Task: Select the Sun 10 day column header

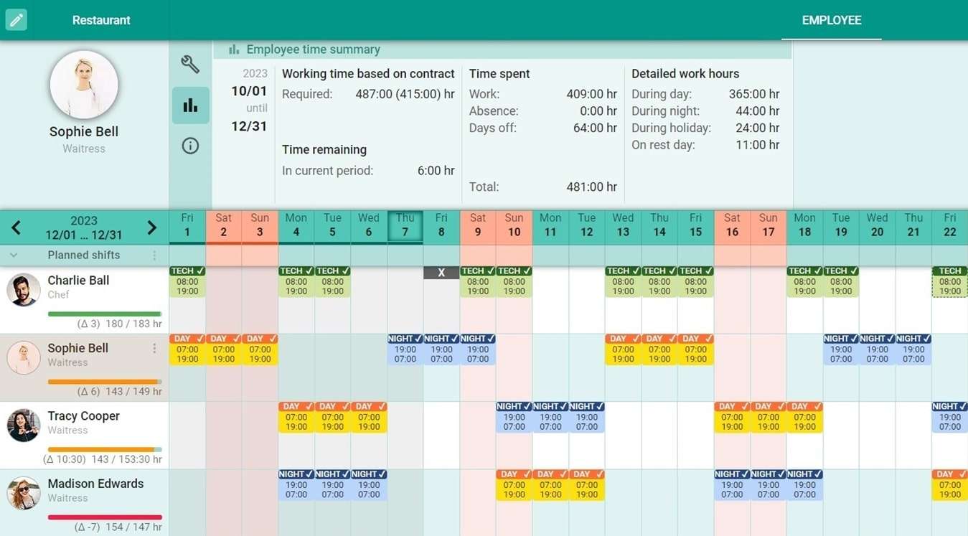Action: pos(514,225)
